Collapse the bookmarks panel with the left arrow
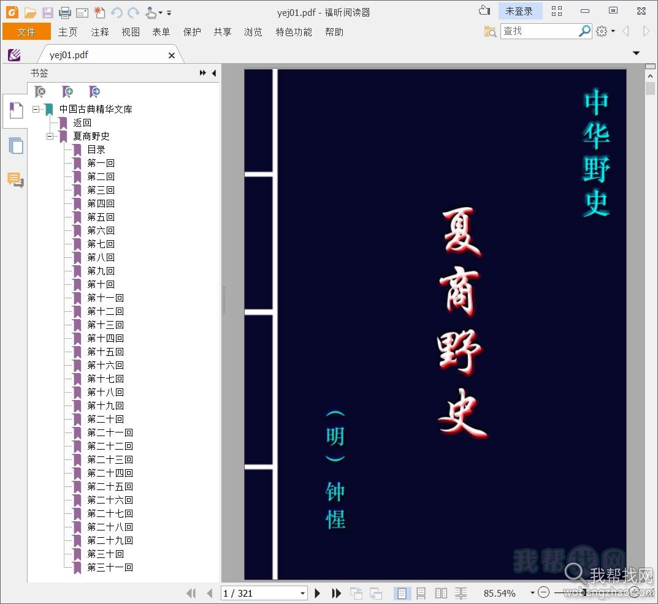658x604 pixels. pyautogui.click(x=214, y=73)
